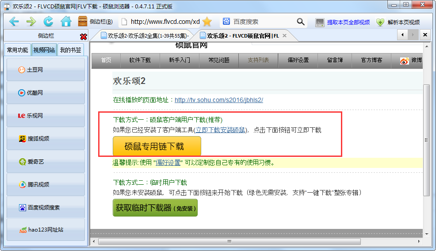
Task: Click the scroll down arrow
Action: (427, 234)
